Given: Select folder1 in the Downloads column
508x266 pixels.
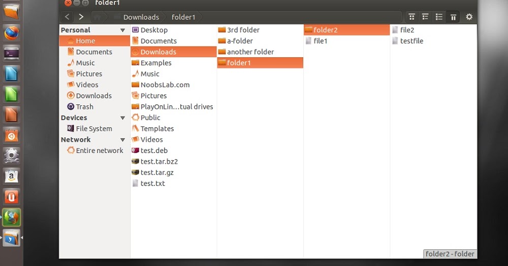Looking at the screenshot, I should pyautogui.click(x=260, y=63).
